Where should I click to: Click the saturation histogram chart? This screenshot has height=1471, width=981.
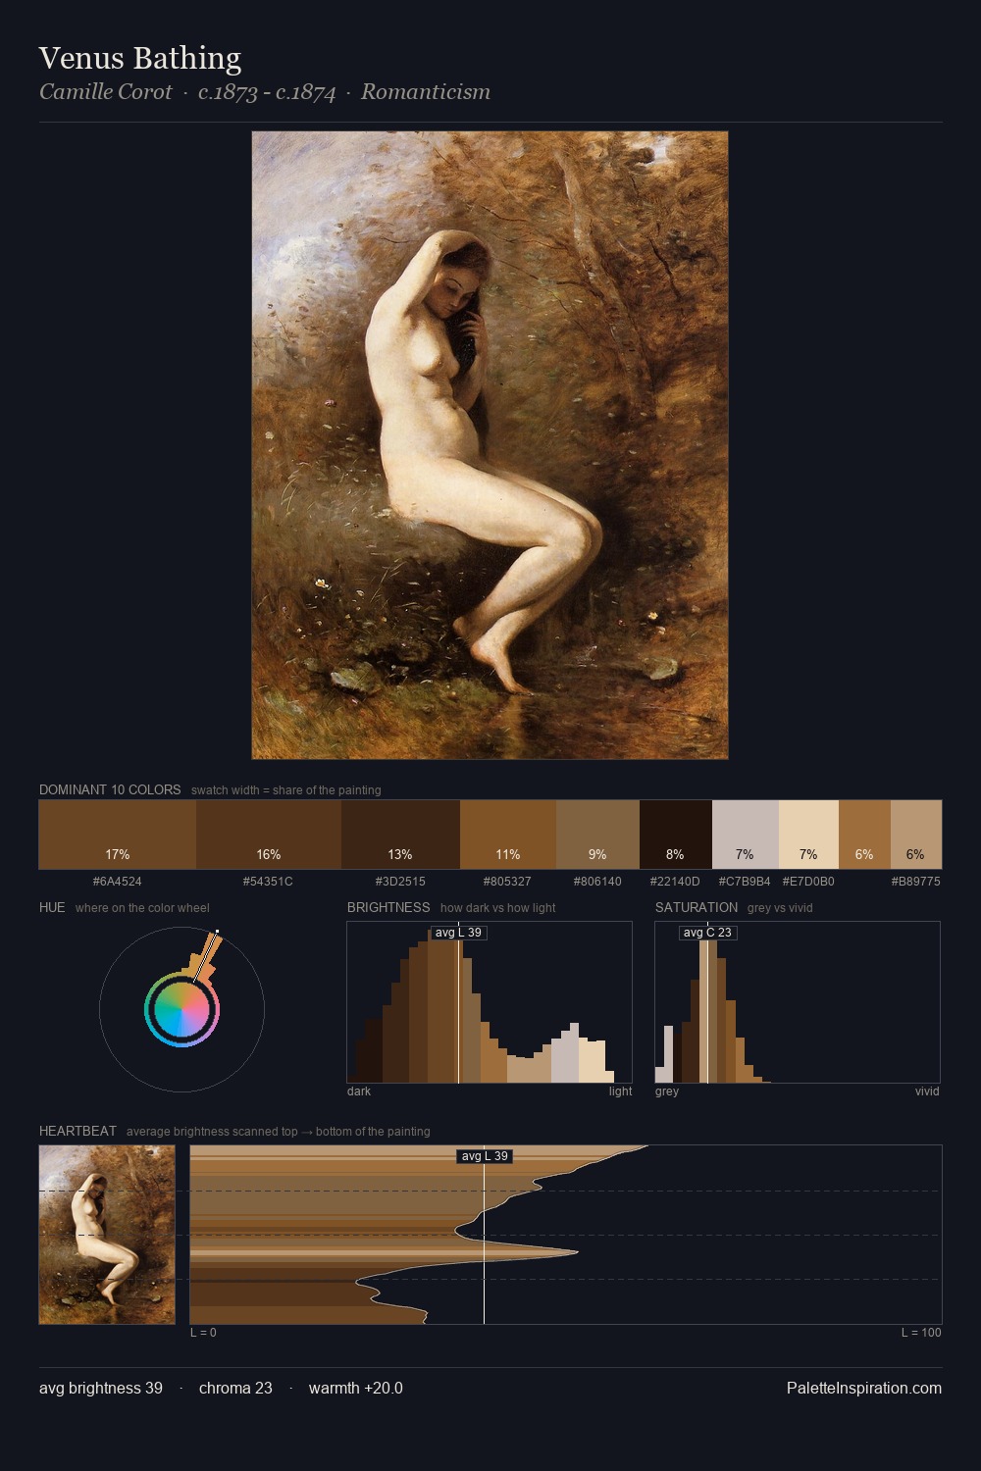798,1002
